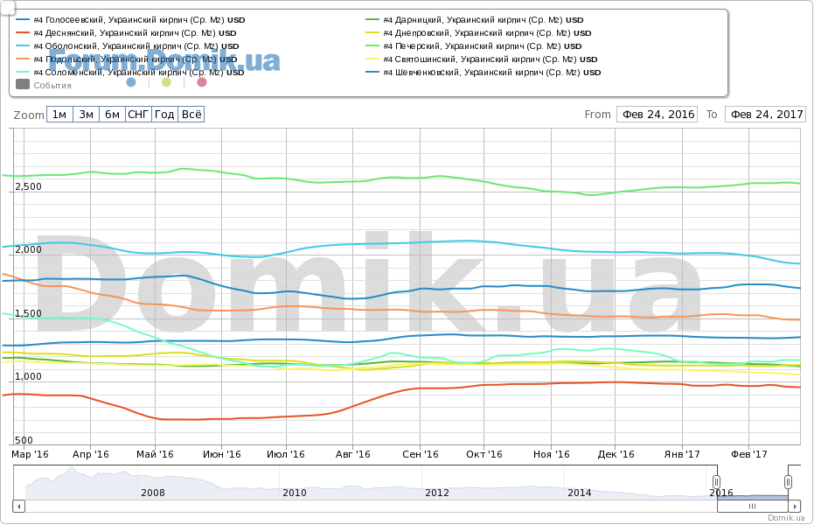Click the Мар '16 axis label

click(x=30, y=454)
